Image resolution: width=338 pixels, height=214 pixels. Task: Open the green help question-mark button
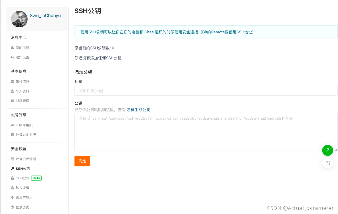[327, 150]
